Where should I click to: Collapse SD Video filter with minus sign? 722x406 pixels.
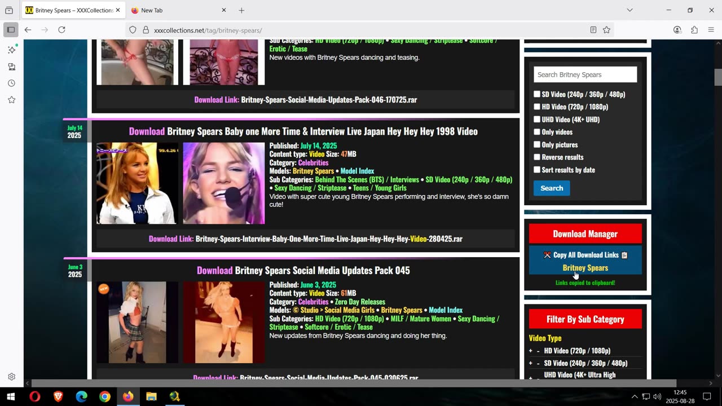[538, 363]
